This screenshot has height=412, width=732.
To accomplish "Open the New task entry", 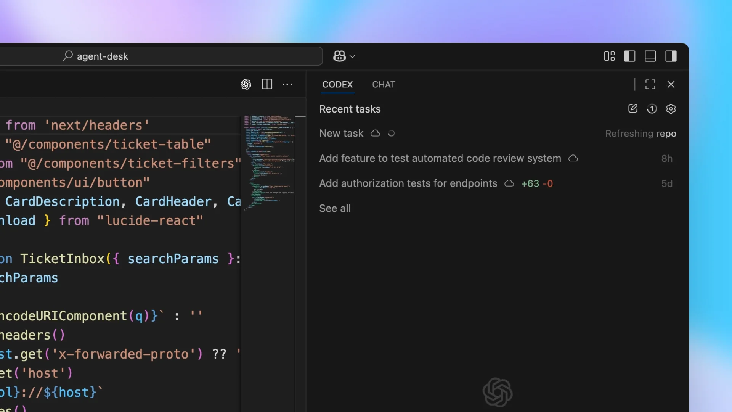I will coord(341,134).
